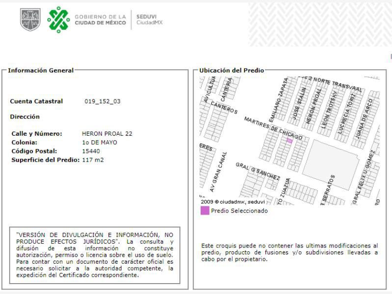Click the NORTE TRANSVAAL street label
Viewport: 392px width, 294px height.
(338, 84)
